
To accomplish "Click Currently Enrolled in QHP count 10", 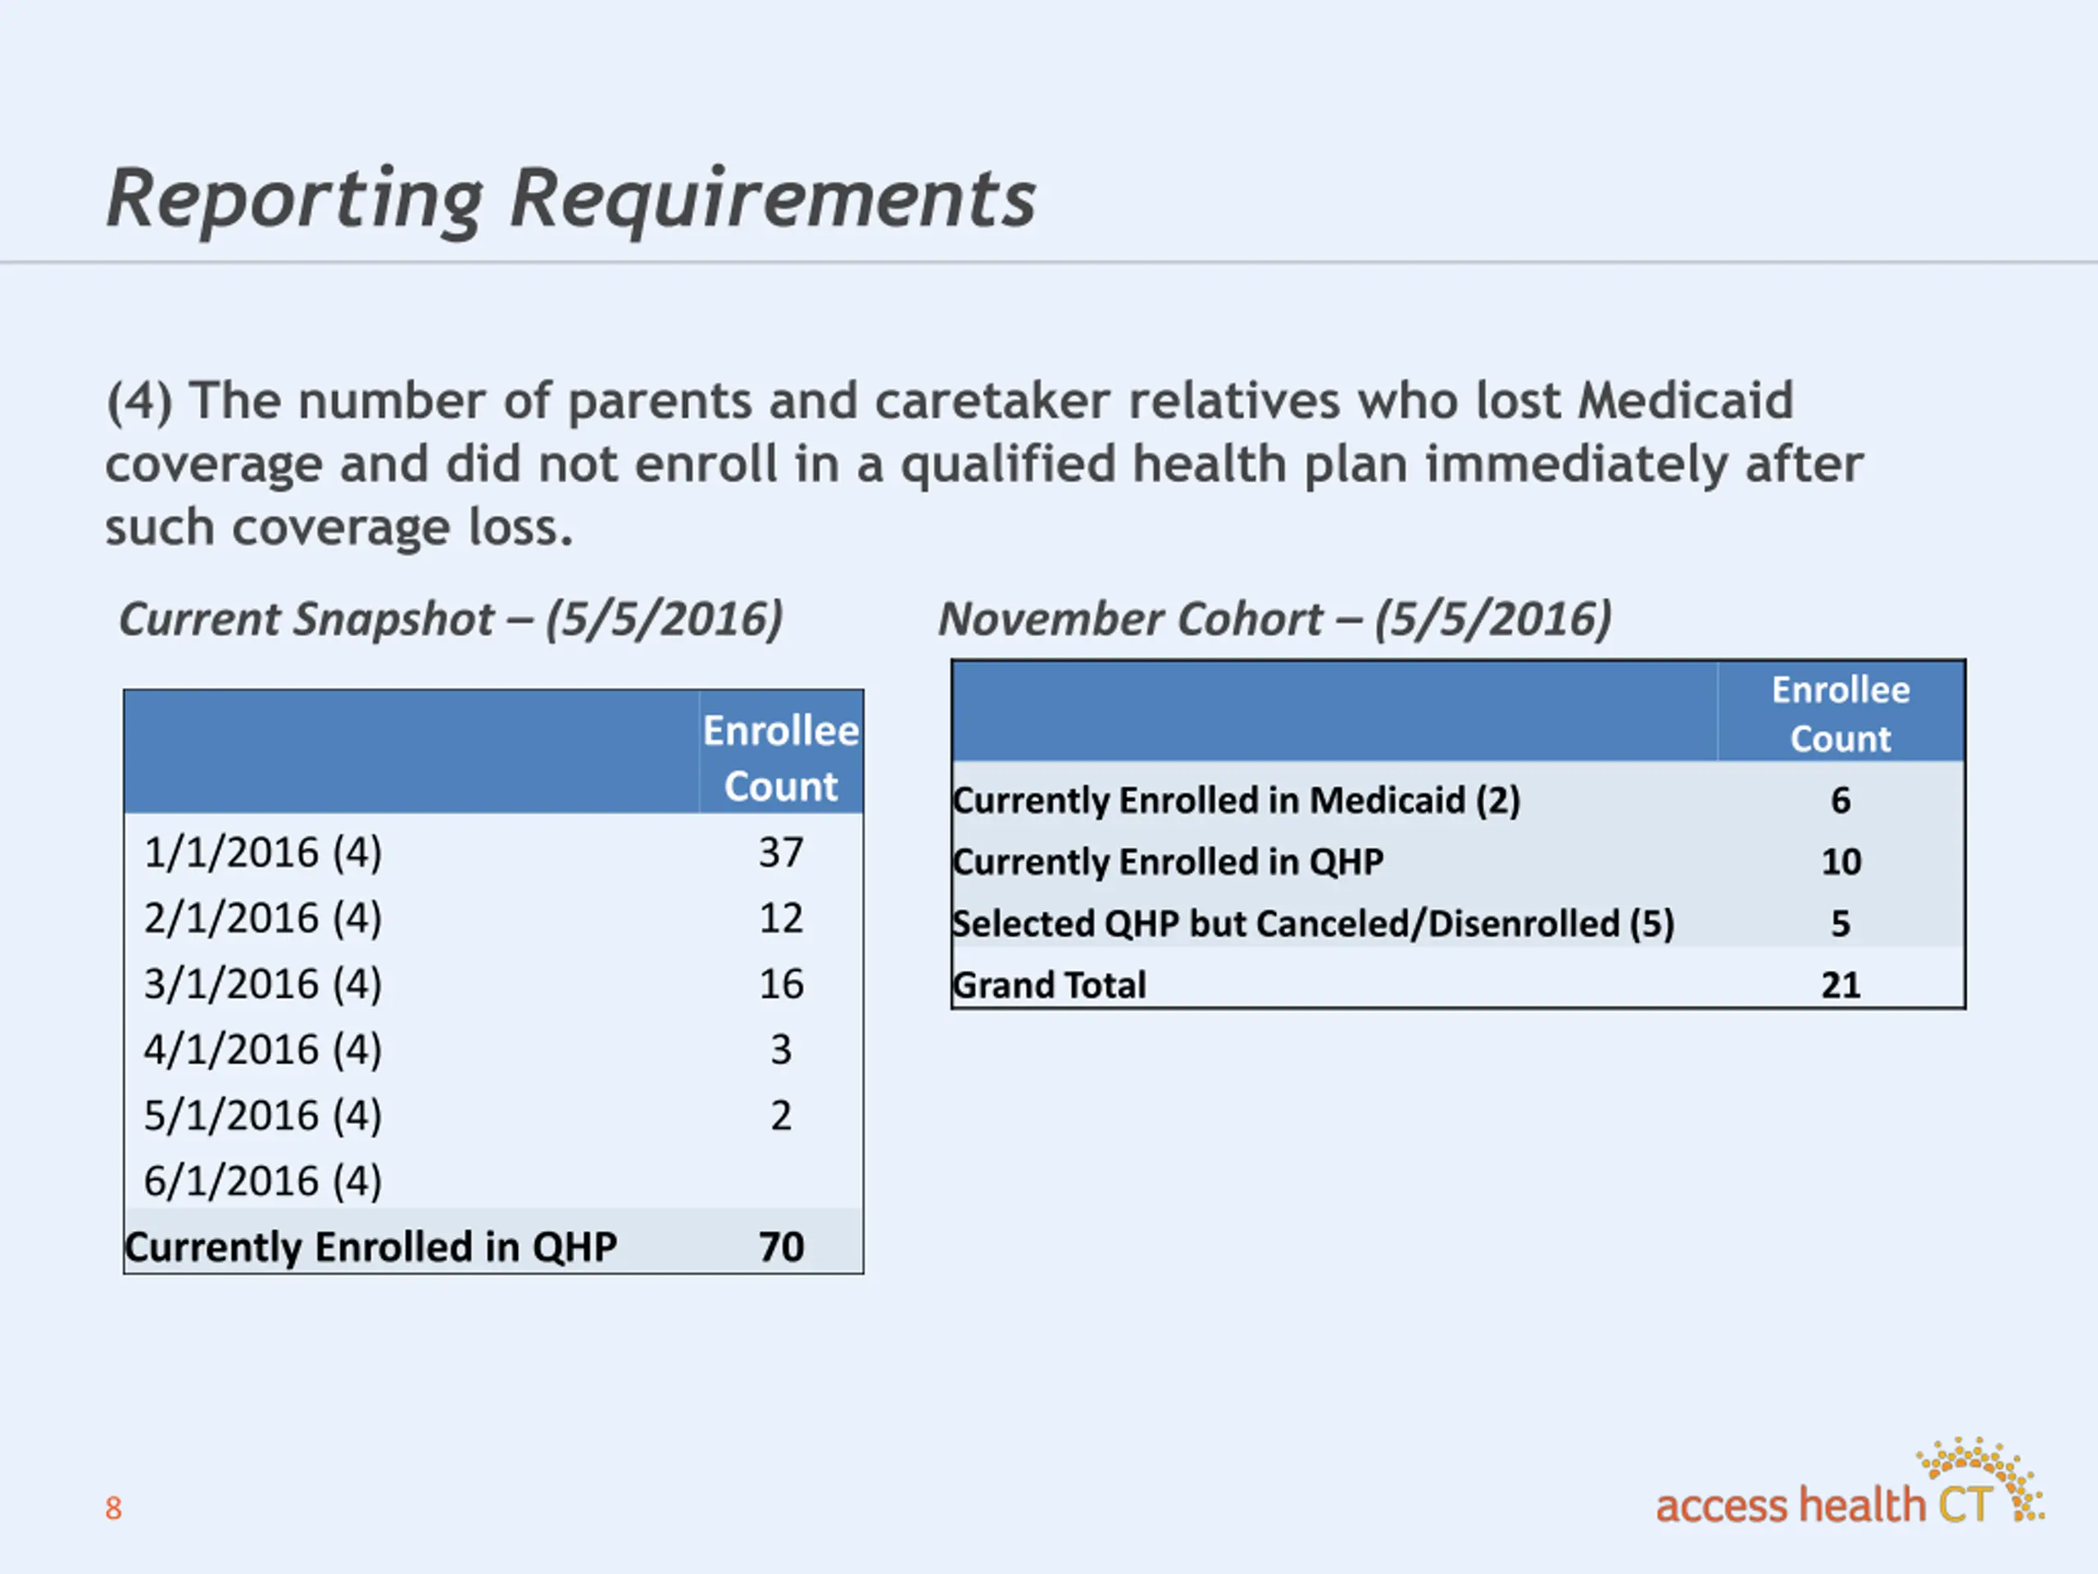I will pos(1841,862).
